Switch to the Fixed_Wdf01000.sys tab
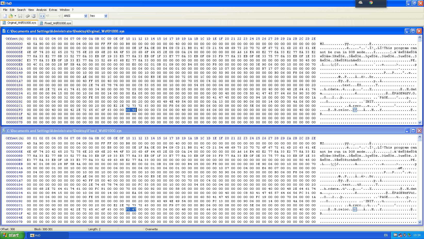The height and width of the screenshot is (239, 424). (55, 23)
